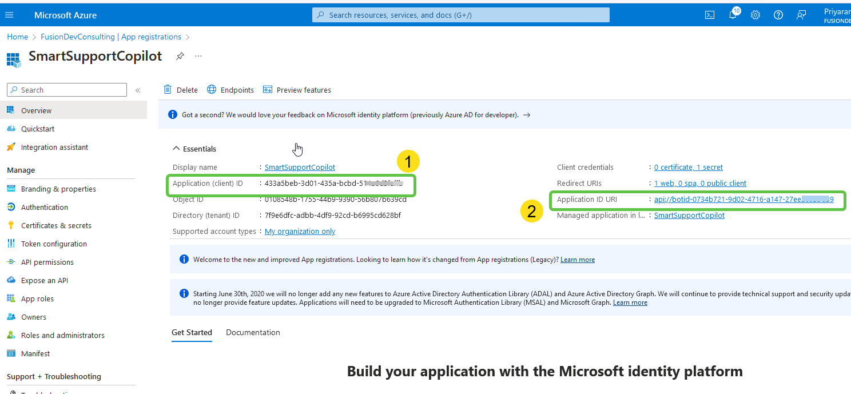The image size is (851, 394).
Task: Open the help question mark icon
Action: tap(778, 15)
